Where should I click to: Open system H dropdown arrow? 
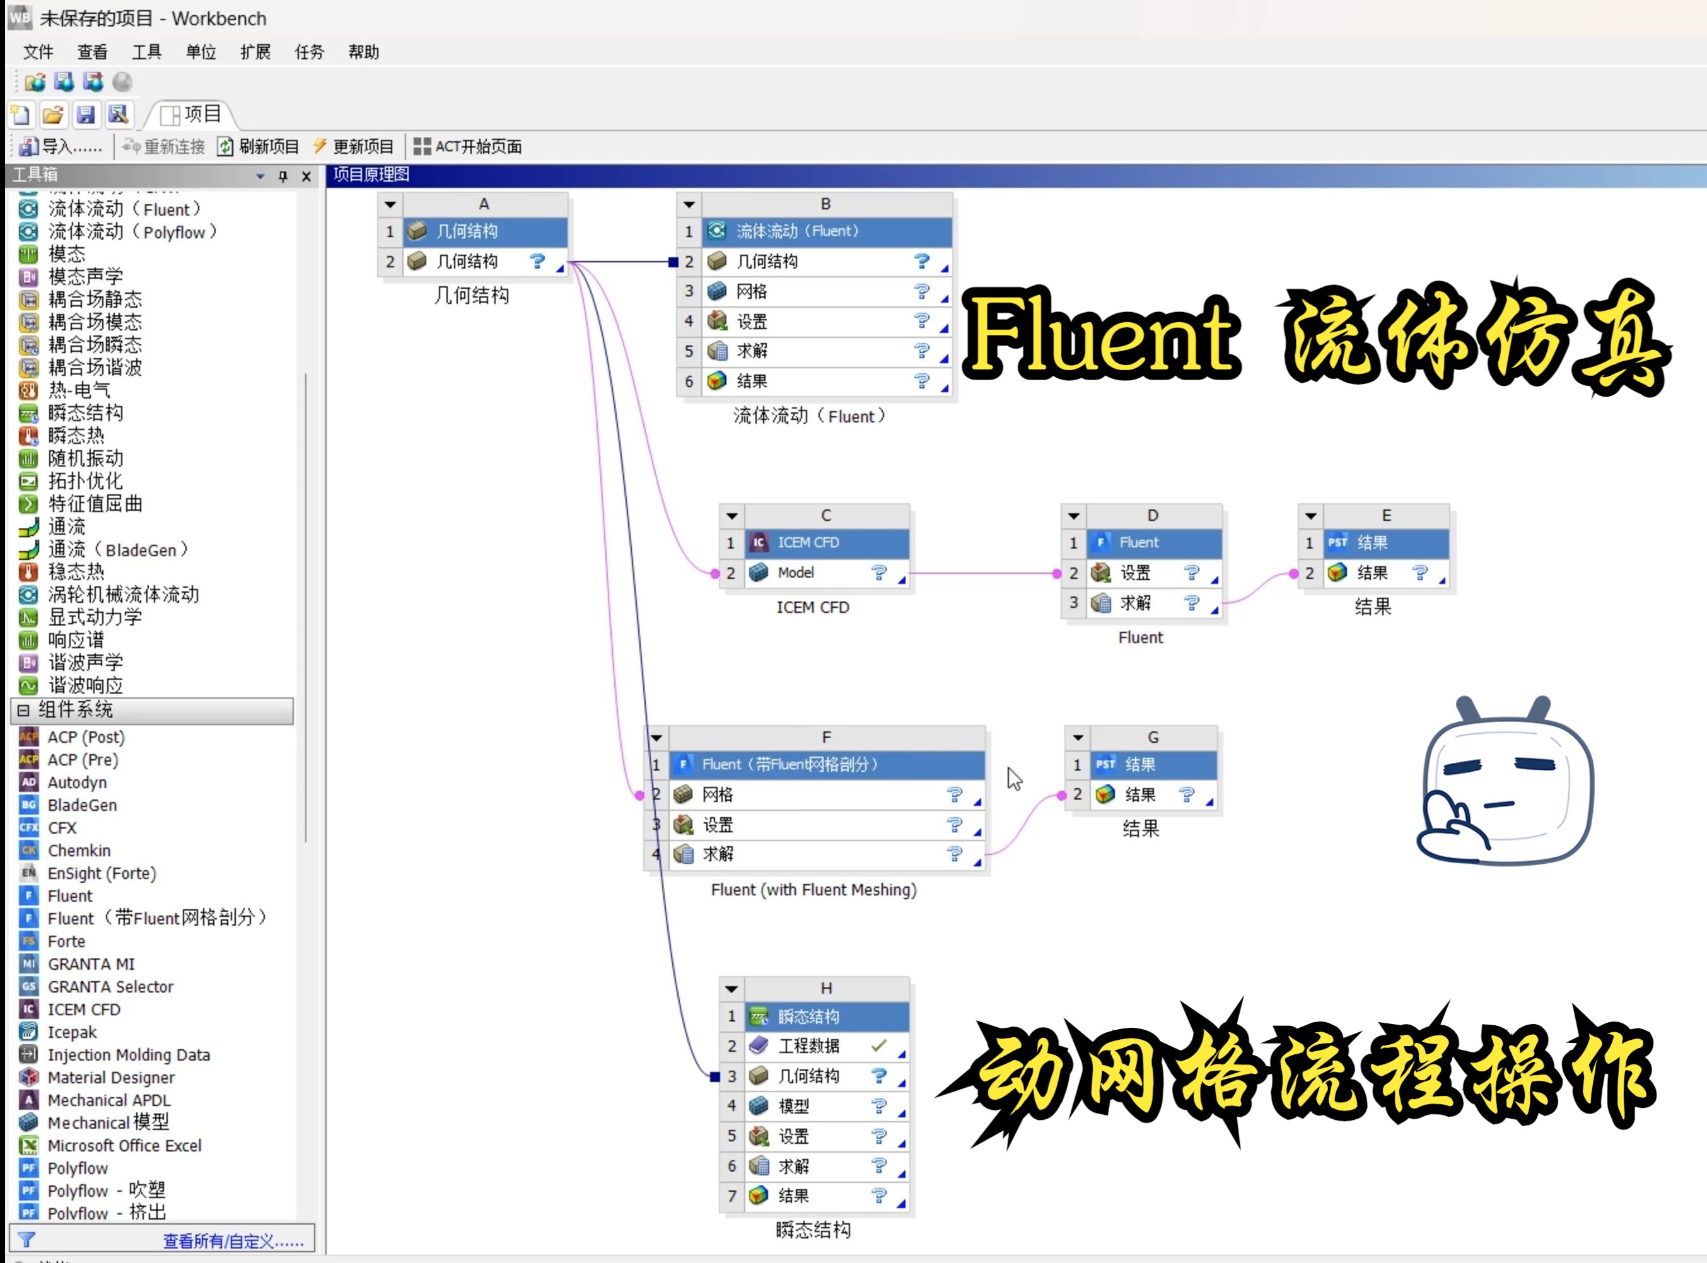[x=731, y=989]
